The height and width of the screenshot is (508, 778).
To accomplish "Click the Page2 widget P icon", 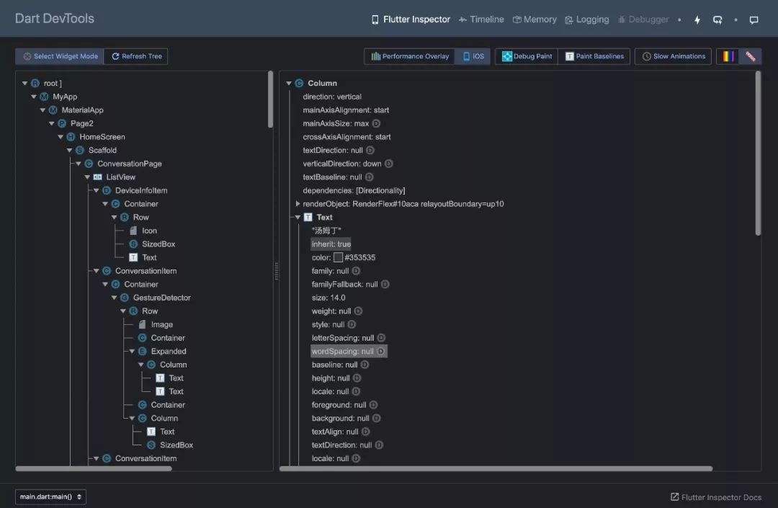I will 62,123.
